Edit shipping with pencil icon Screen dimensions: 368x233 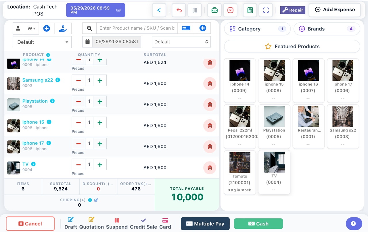[96, 200]
